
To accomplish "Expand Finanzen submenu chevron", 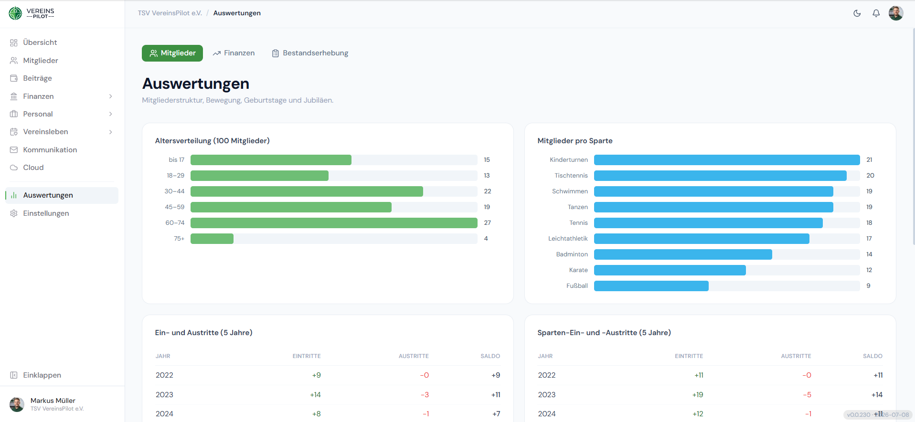I will pos(111,96).
